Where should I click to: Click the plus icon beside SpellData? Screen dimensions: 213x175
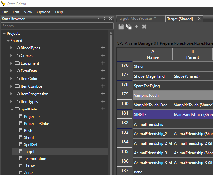(x=103, y=109)
